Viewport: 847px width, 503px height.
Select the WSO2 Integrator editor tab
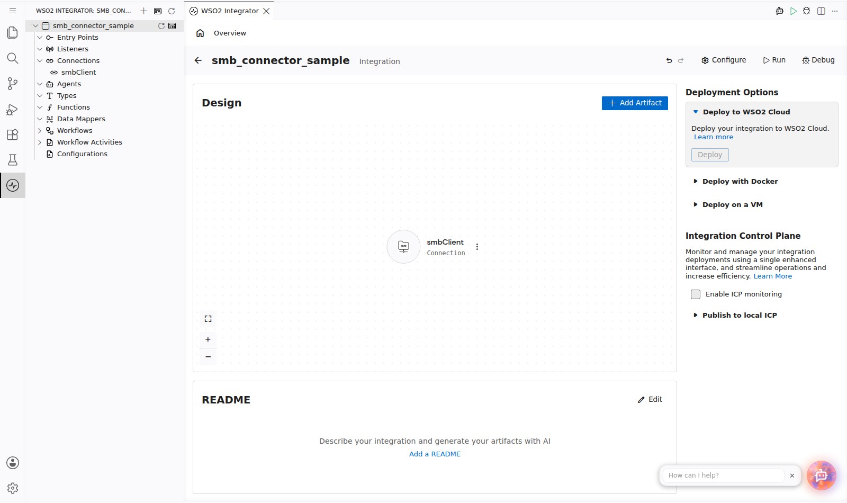click(229, 11)
